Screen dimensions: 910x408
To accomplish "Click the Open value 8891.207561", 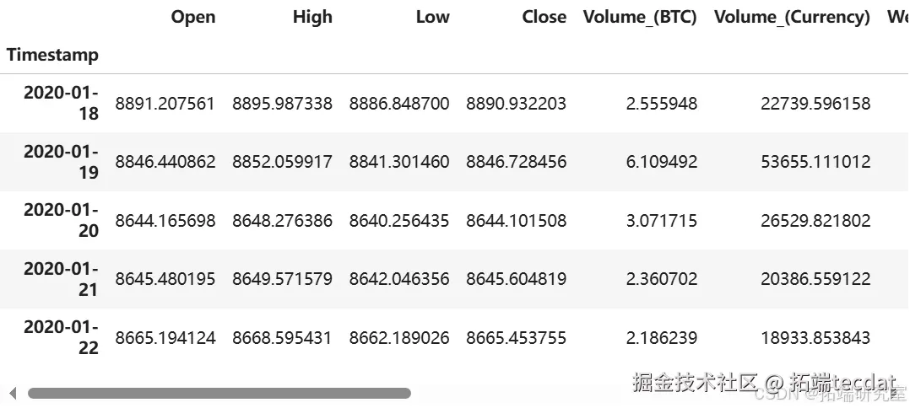I will click(x=165, y=104).
